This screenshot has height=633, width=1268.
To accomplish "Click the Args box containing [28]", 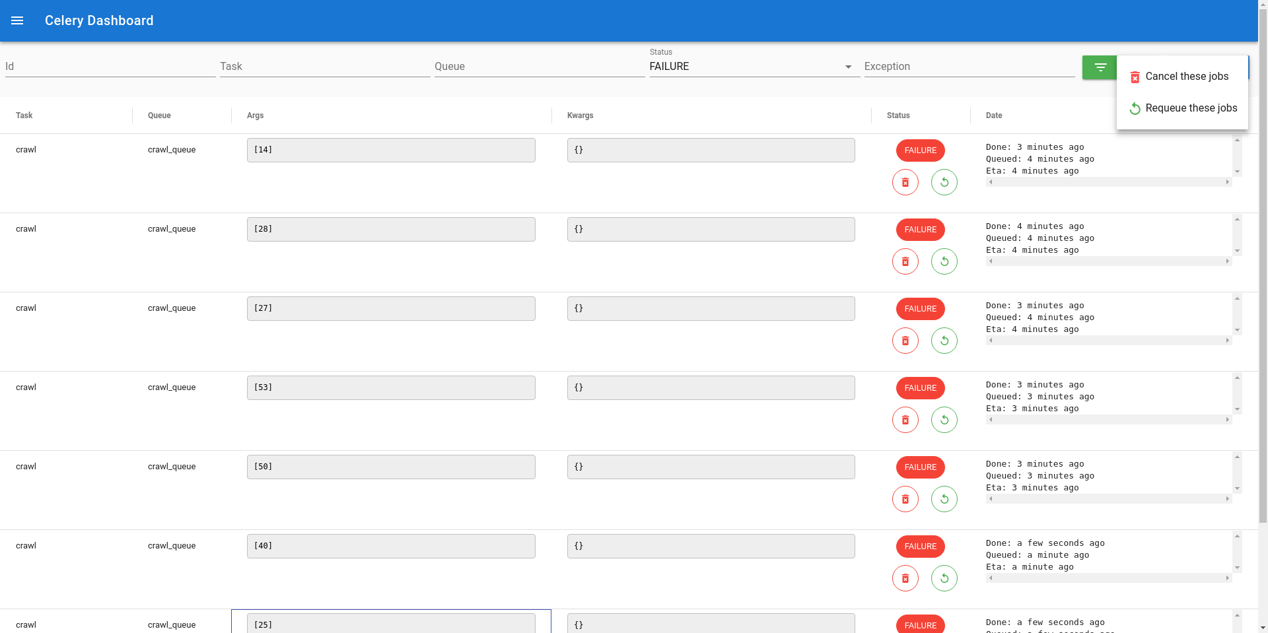I will tap(391, 229).
